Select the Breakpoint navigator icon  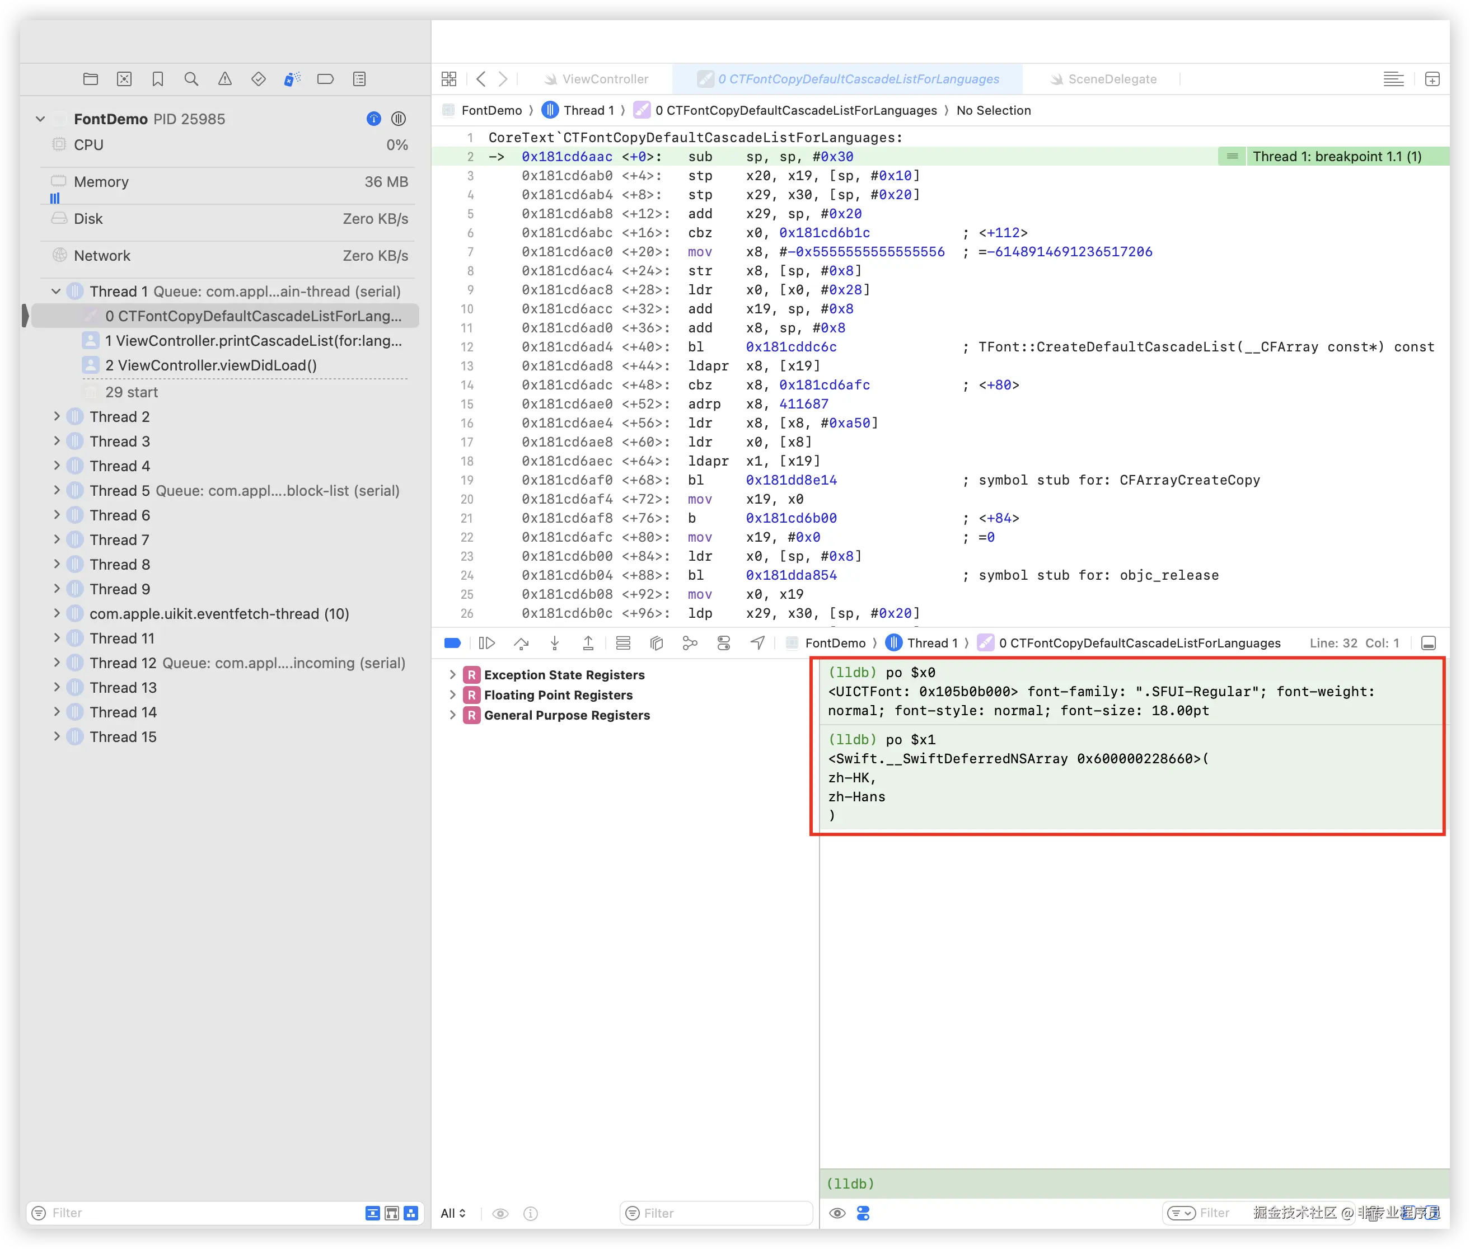(325, 79)
